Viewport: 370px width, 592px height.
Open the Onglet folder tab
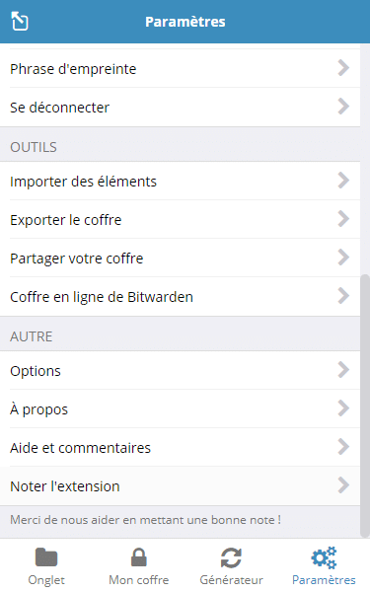(46, 565)
